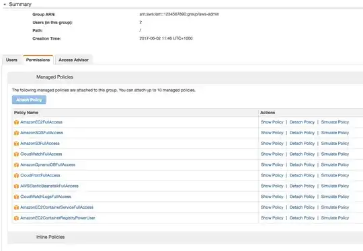Simulate Policy for AmazonEC2FullAccess
Screen dimensions: 363x251
tap(335, 122)
